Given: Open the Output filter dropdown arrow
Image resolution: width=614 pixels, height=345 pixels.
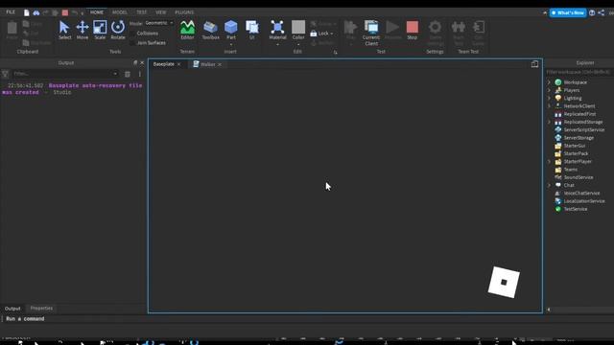Looking at the screenshot, I should click(115, 74).
